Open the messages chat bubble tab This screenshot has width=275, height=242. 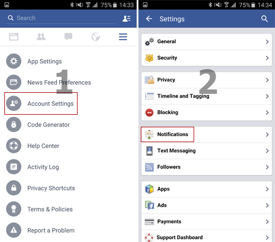[x=68, y=37]
